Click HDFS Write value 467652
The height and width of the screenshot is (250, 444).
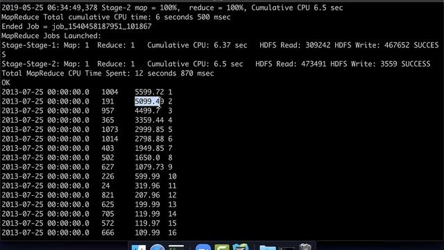[x=397, y=45]
